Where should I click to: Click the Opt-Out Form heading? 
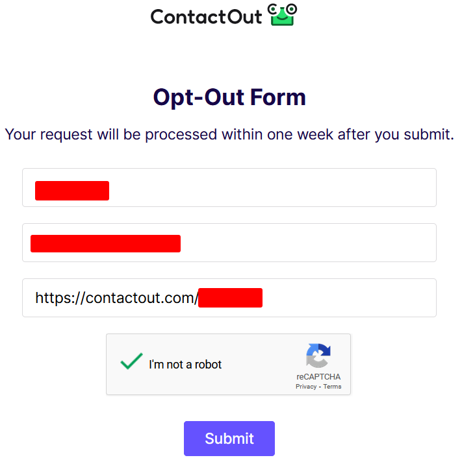tap(229, 97)
